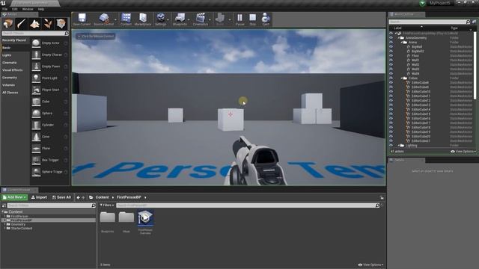Open the Content toolbar icon
Screen dimensions: 479x269
(x=126, y=19)
